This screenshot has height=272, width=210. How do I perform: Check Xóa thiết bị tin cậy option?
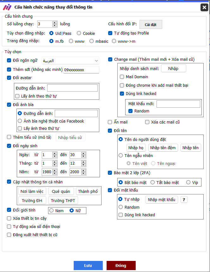(9, 218)
